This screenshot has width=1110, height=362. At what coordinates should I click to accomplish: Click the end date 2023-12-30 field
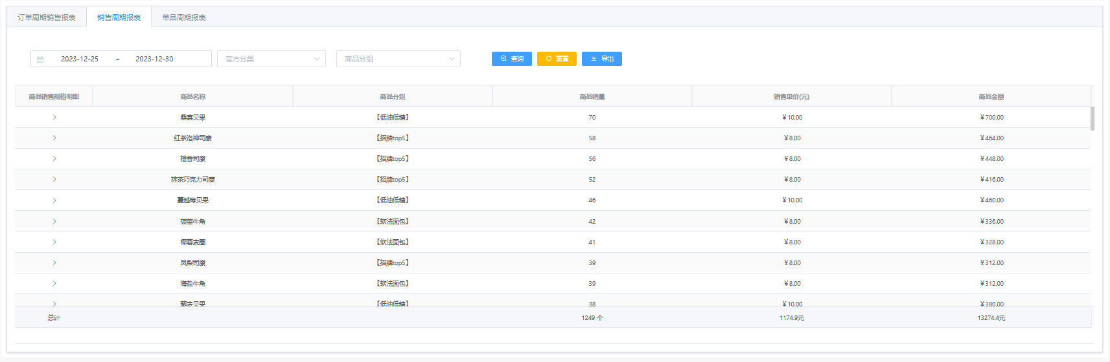point(154,59)
